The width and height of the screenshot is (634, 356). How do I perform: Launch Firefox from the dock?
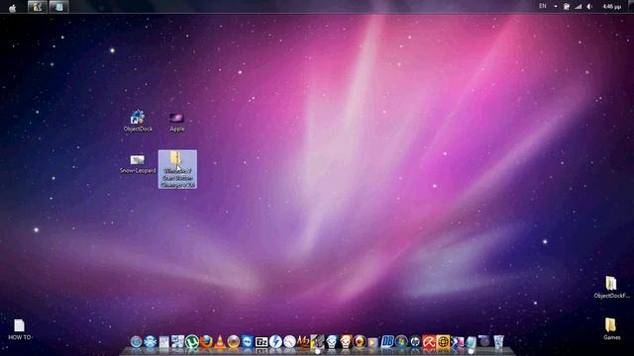[206, 341]
